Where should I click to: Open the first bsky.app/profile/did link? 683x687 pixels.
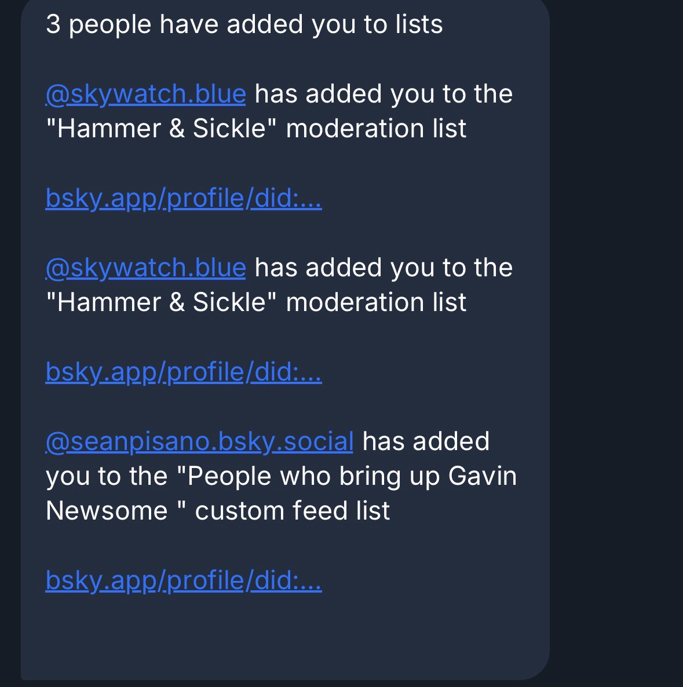(183, 198)
